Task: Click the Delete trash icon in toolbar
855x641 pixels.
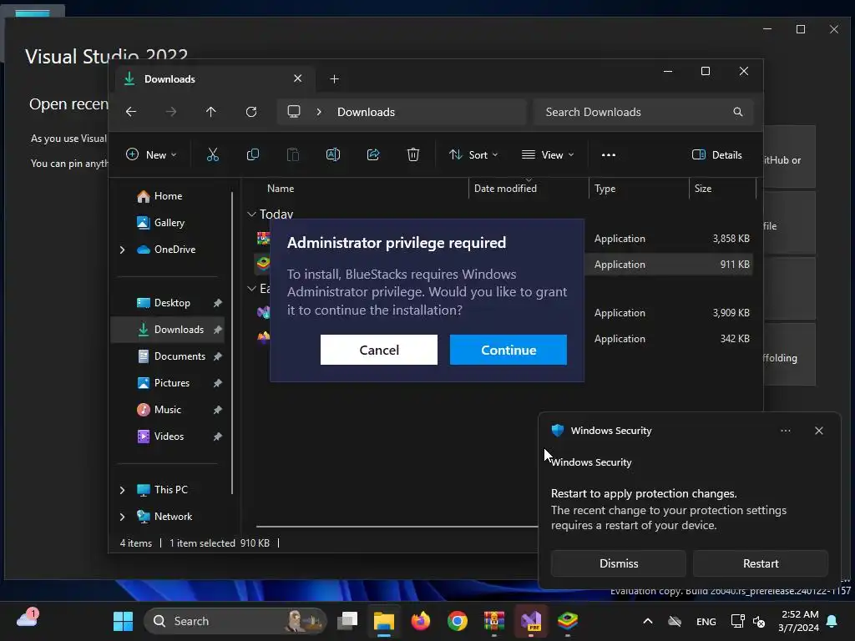Action: pos(413,154)
